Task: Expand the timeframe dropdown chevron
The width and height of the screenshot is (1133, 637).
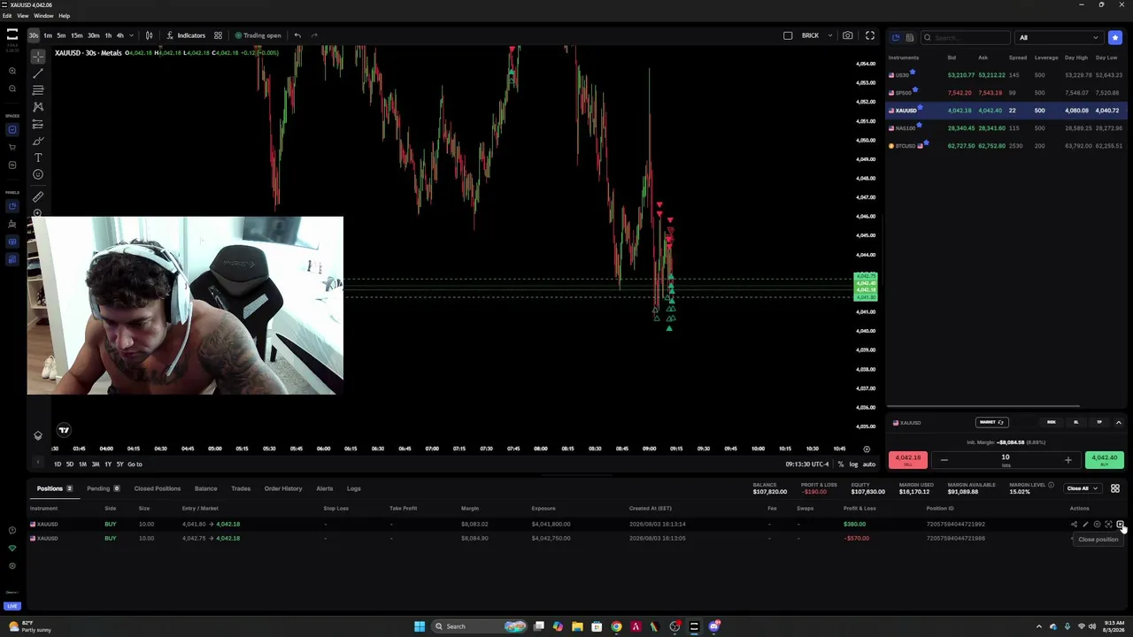Action: (132, 35)
